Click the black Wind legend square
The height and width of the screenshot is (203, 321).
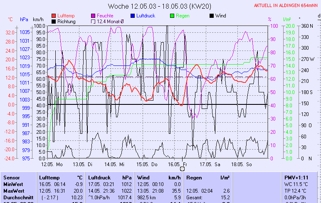coord(212,16)
